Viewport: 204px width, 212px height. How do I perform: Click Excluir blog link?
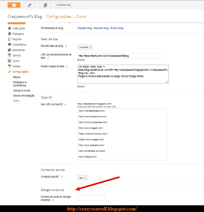117,28
